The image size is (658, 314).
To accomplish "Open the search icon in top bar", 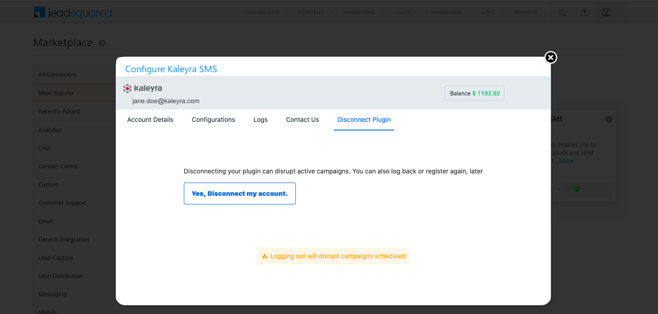I will coord(562,13).
